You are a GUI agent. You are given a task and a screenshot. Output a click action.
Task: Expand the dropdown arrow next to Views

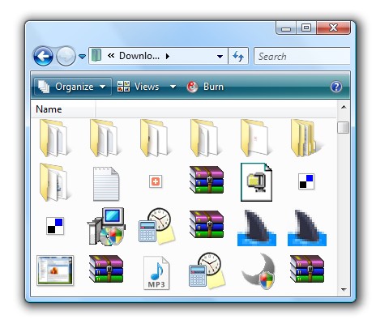pyautogui.click(x=173, y=87)
